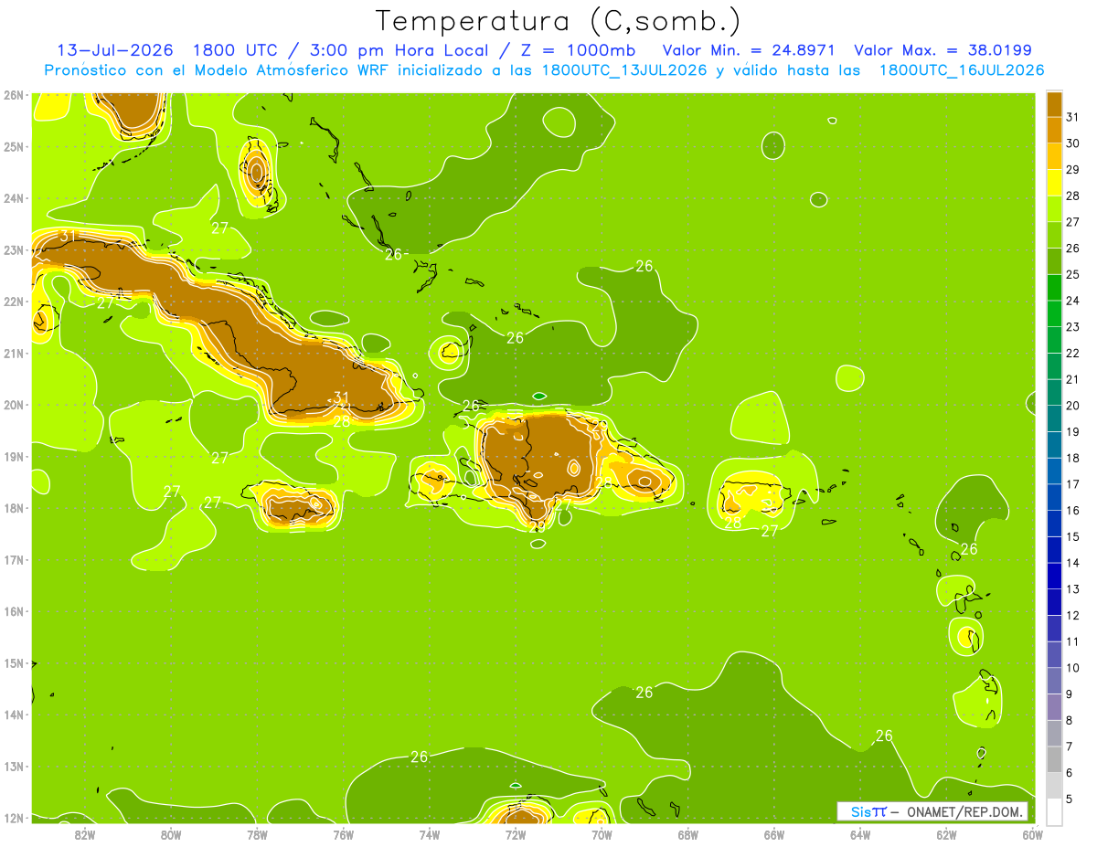This screenshot has width=1097, height=847.
Task: Click the brown top swatch of color scale
Action: point(1055,104)
